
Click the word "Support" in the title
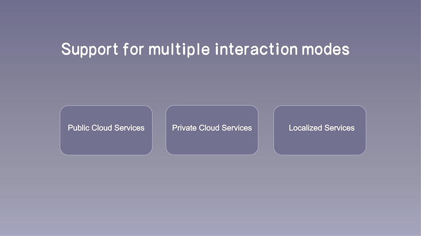pyautogui.click(x=90, y=50)
